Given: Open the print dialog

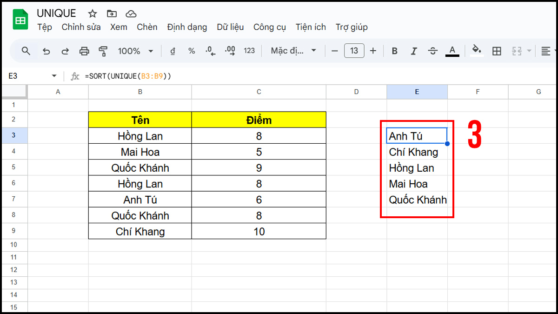Looking at the screenshot, I should (x=84, y=51).
